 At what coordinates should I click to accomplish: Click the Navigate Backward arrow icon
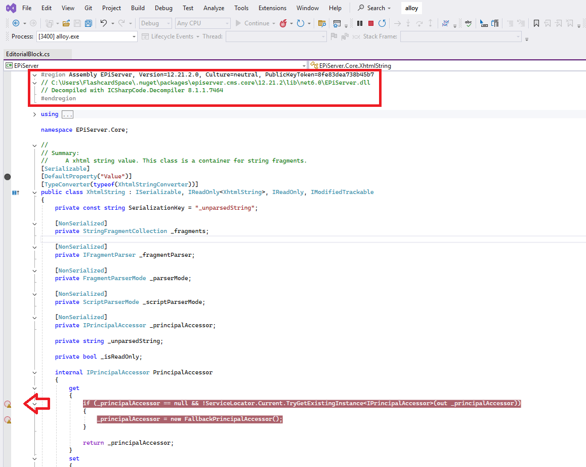(16, 23)
